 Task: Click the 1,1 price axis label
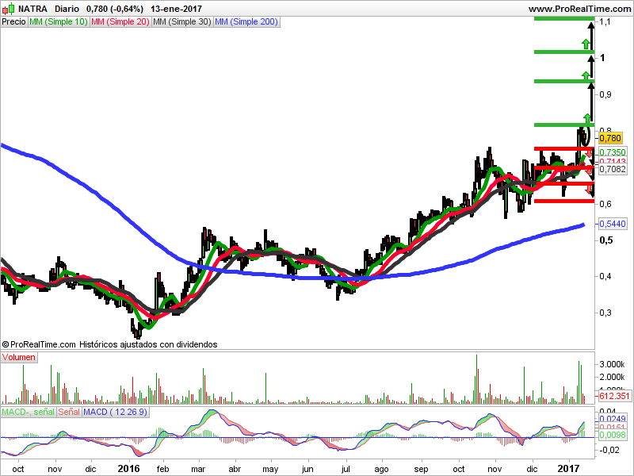(605, 21)
